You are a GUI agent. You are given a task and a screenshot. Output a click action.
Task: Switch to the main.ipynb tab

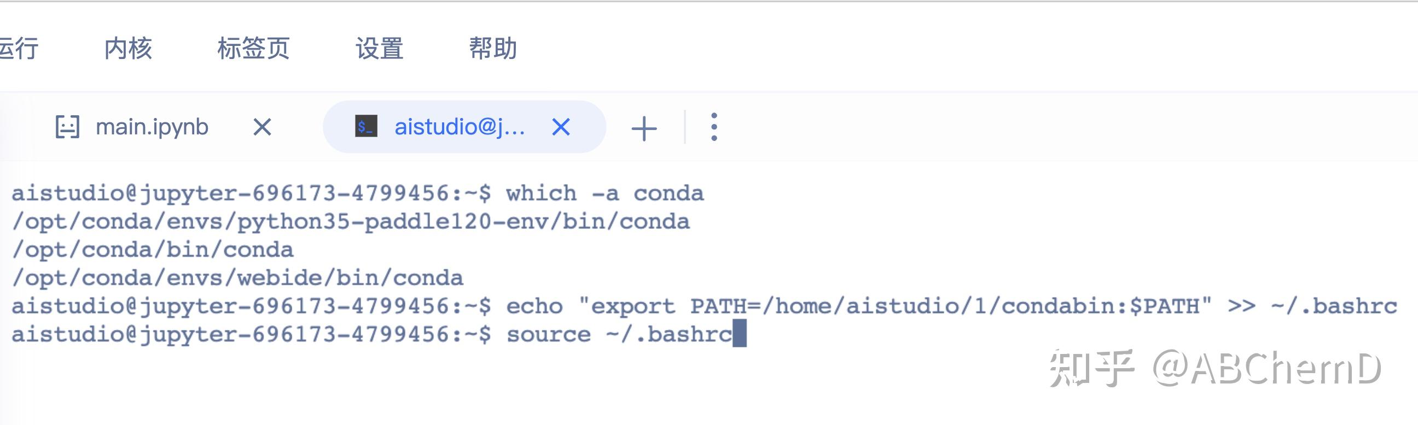point(153,127)
